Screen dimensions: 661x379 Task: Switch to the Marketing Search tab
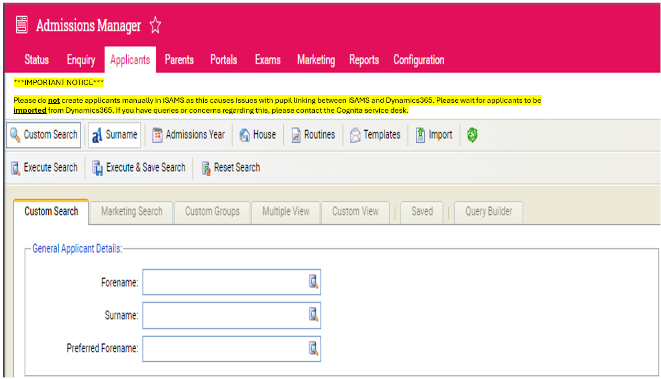[x=131, y=212]
